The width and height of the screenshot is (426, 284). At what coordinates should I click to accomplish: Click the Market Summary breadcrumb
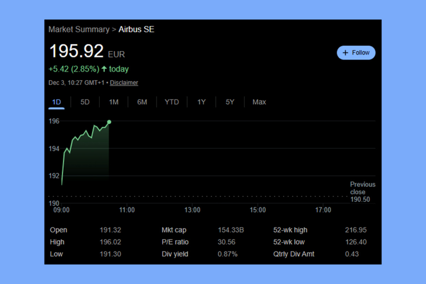78,30
